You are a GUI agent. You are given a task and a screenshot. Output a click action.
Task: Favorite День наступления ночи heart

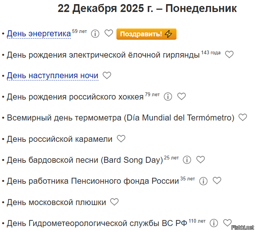coord(107,76)
